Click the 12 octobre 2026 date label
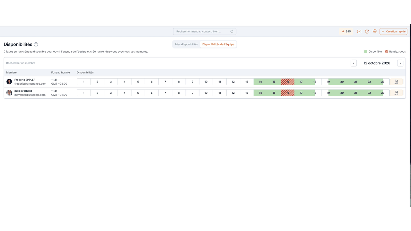Image resolution: width=411 pixels, height=231 pixels. [377, 63]
